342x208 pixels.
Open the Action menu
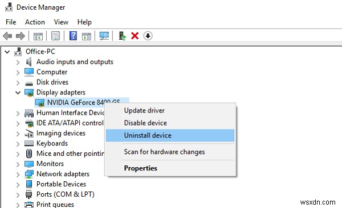[35, 22]
